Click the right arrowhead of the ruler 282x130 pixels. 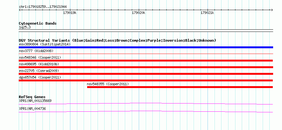[x=272, y=10]
